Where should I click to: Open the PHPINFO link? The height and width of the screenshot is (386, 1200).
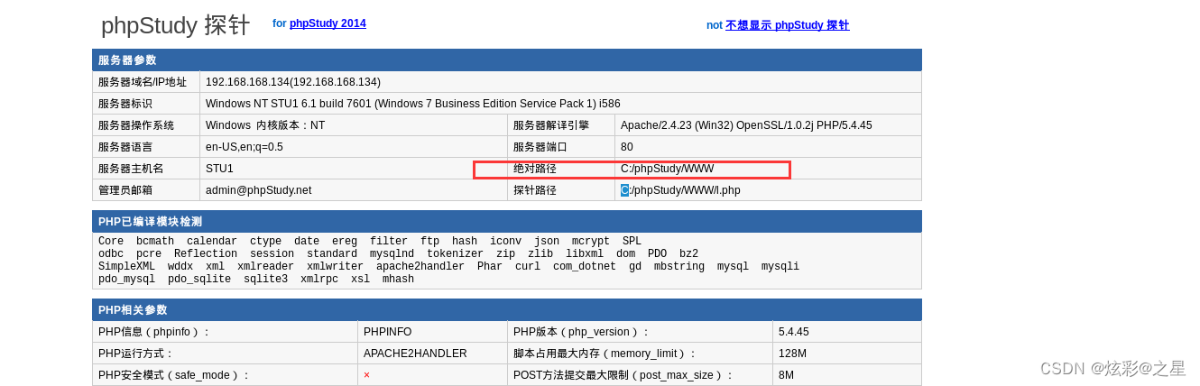point(387,332)
